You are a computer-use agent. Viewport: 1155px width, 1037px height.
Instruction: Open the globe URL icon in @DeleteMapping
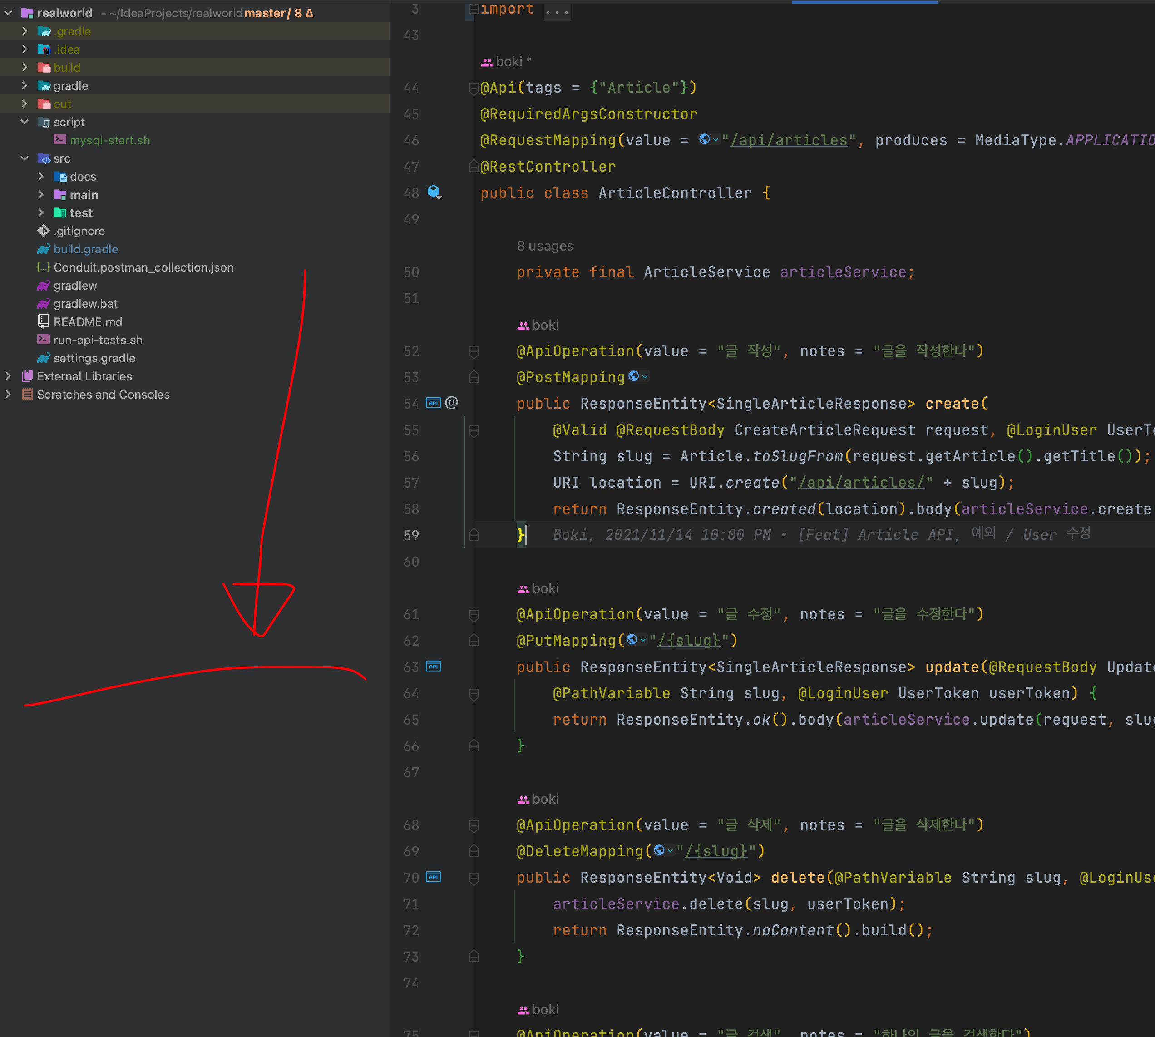point(659,851)
